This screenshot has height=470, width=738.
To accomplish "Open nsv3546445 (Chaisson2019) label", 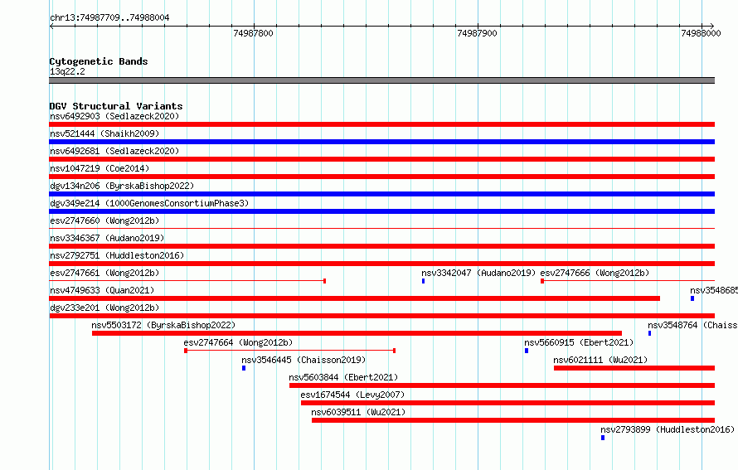I will click(303, 360).
